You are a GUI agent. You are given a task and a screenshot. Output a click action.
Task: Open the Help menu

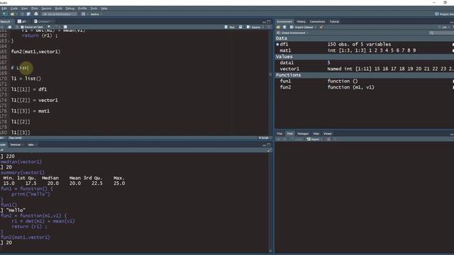pos(104,8)
